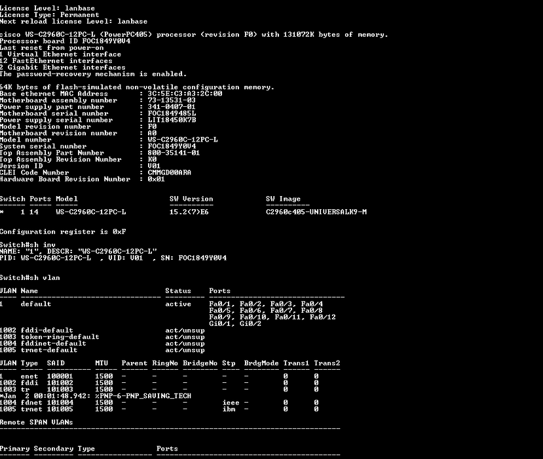Click the 'SW Image' column header

coord(283,199)
